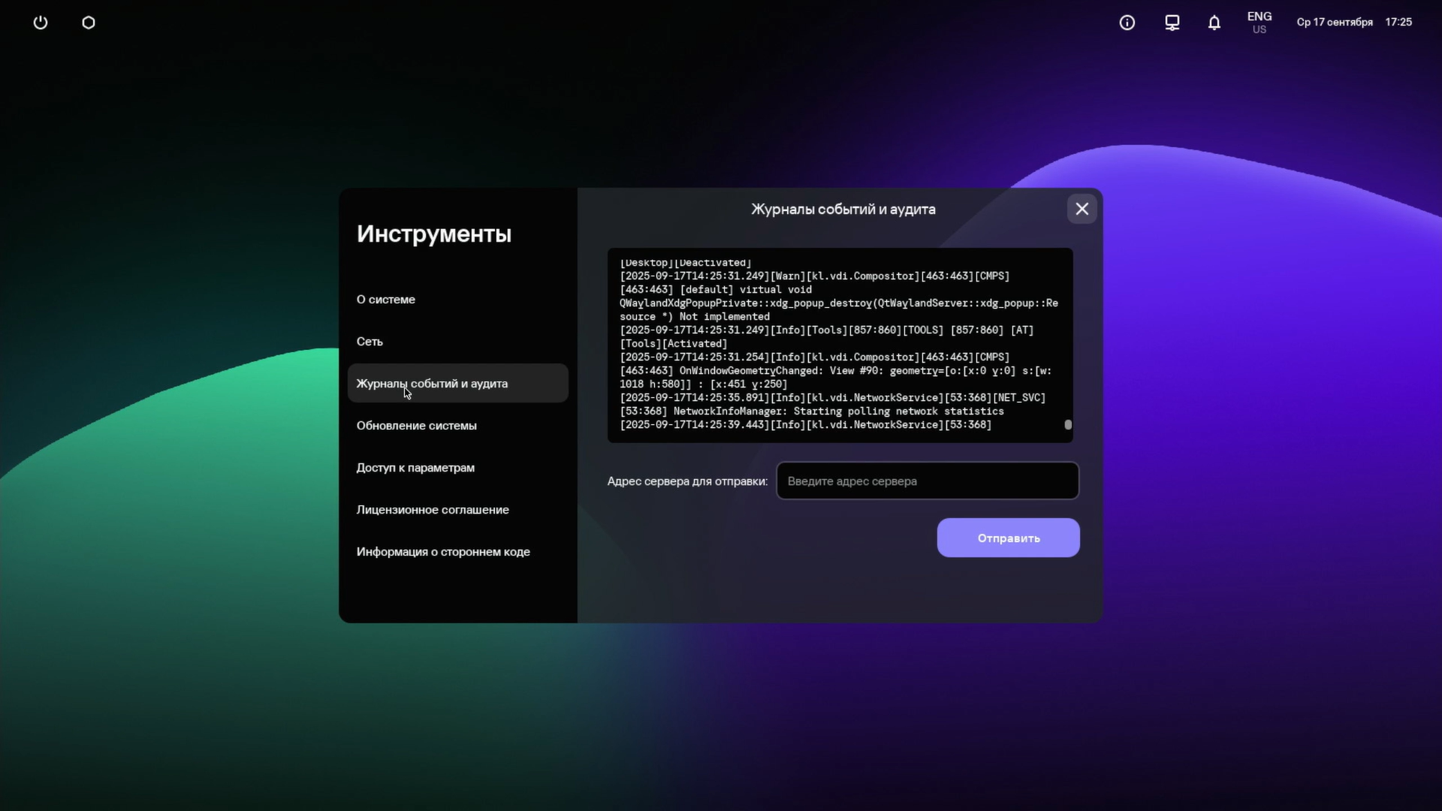Screen dimensions: 1442x811
Task: Open the info circle icon
Action: pyautogui.click(x=1127, y=23)
